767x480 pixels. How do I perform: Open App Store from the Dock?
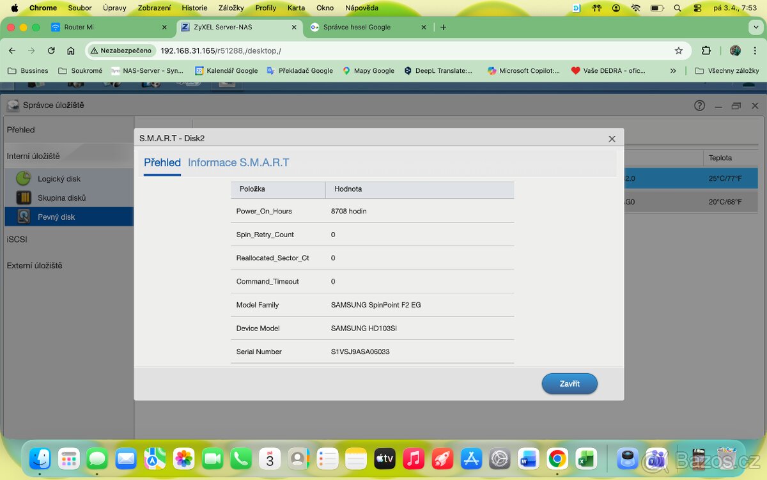(471, 458)
